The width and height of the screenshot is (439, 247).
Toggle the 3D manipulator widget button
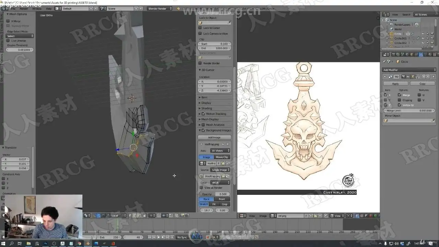pyautogui.click(x=94, y=215)
